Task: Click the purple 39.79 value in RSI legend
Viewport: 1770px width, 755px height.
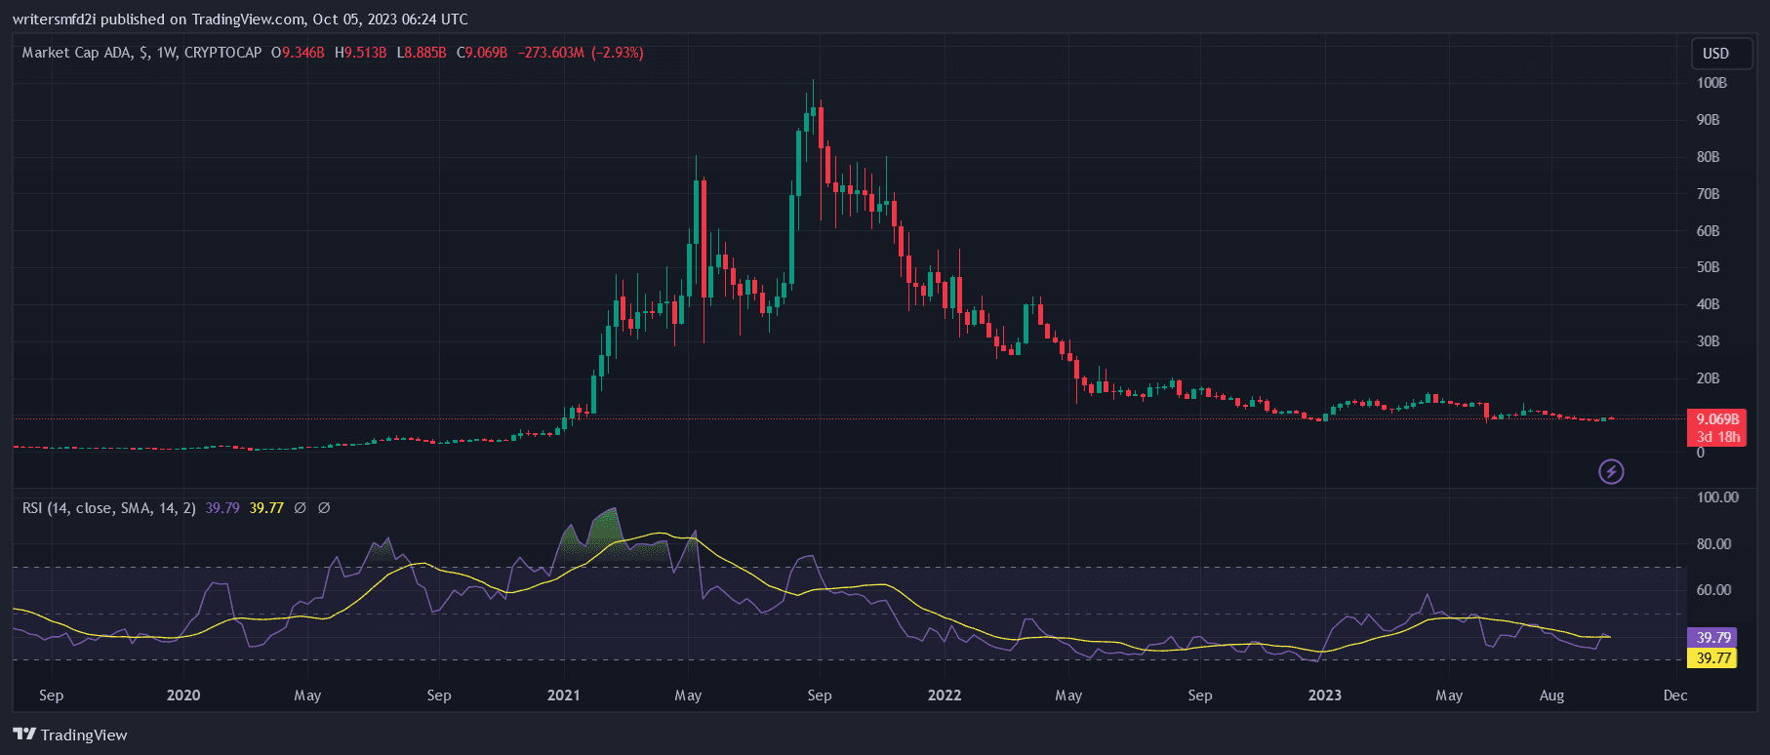Action: click(222, 508)
